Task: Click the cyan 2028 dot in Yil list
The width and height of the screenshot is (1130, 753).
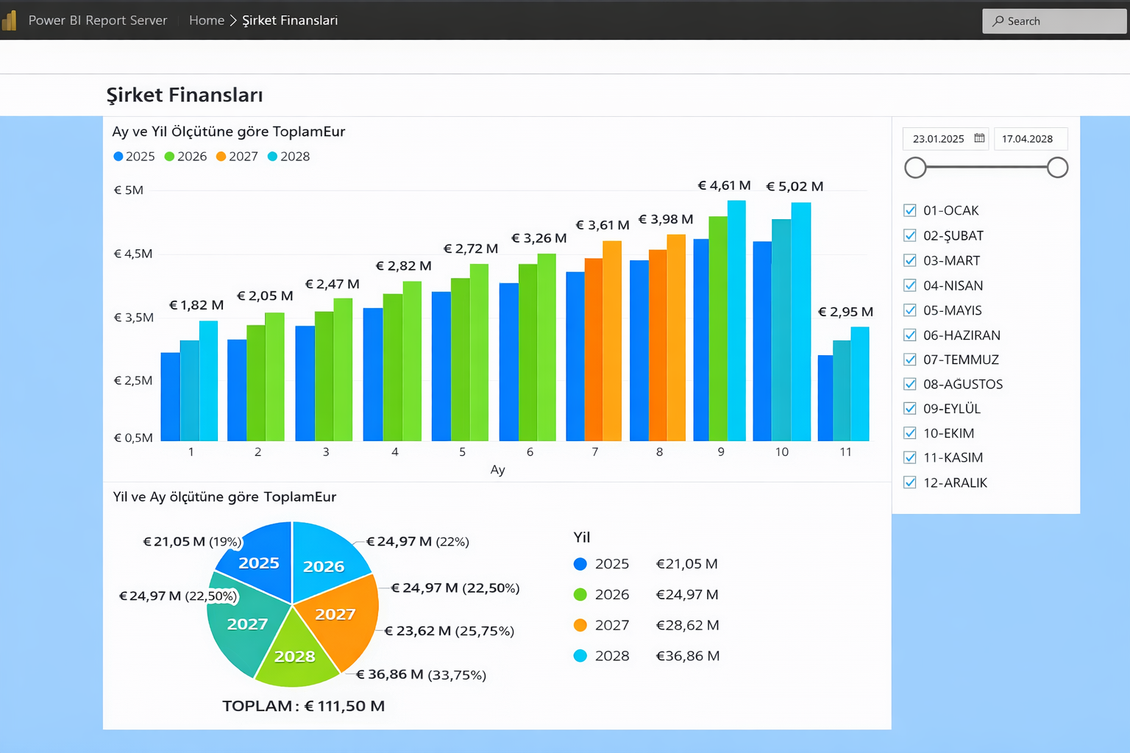Action: pyautogui.click(x=580, y=656)
